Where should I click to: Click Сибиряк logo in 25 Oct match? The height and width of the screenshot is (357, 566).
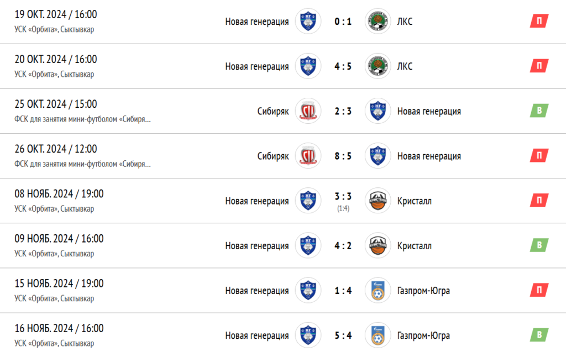click(x=308, y=111)
